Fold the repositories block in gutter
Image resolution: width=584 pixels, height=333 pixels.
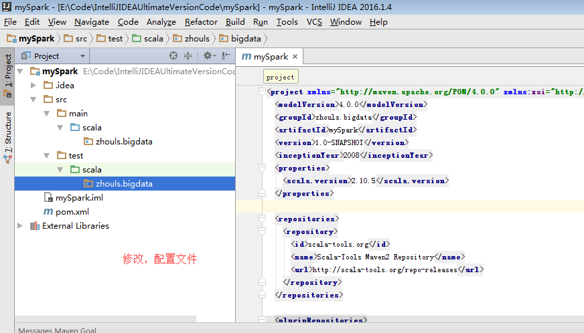click(263, 219)
